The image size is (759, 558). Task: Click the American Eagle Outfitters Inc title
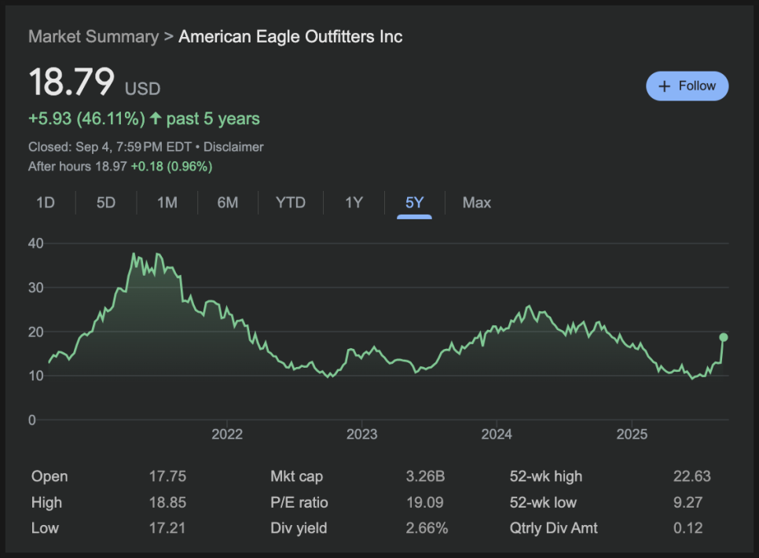pos(291,37)
